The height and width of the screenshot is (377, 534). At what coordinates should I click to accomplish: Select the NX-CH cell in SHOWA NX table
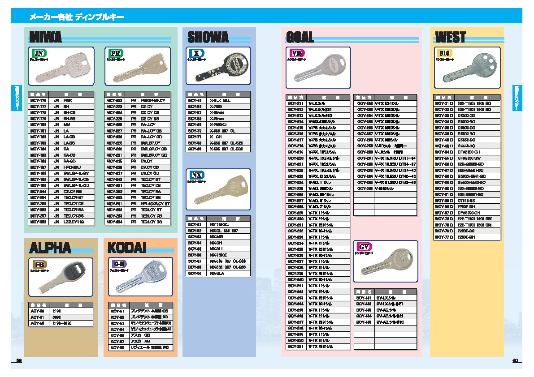[x=229, y=243]
